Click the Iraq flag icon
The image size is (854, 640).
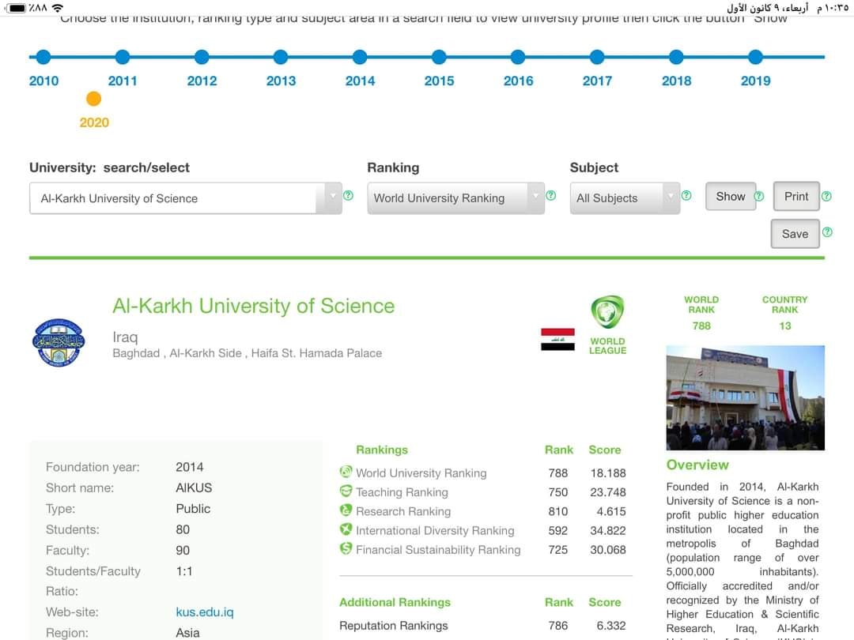(557, 340)
